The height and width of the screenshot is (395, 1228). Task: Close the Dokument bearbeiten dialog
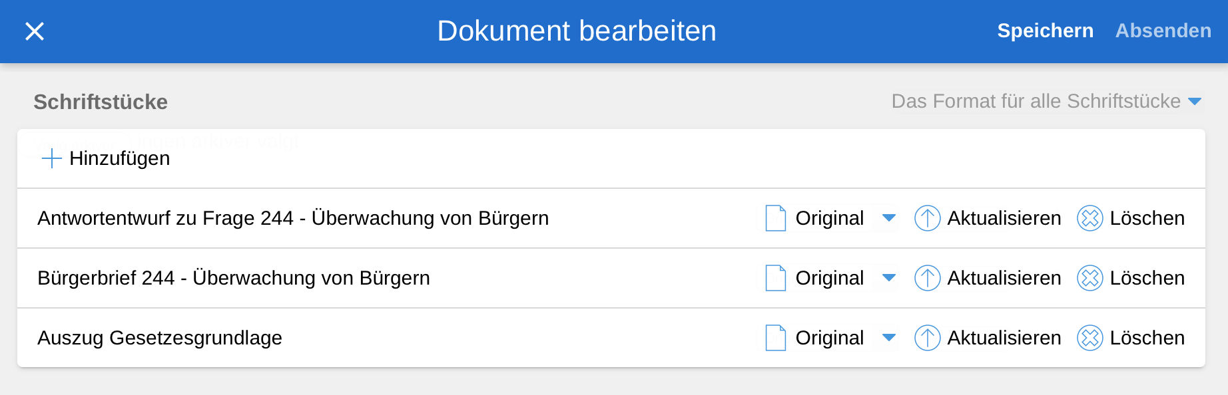tap(35, 31)
